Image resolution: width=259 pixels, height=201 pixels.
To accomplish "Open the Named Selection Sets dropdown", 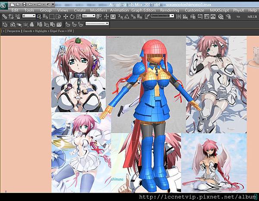I will pyautogui.click(x=162, y=16).
